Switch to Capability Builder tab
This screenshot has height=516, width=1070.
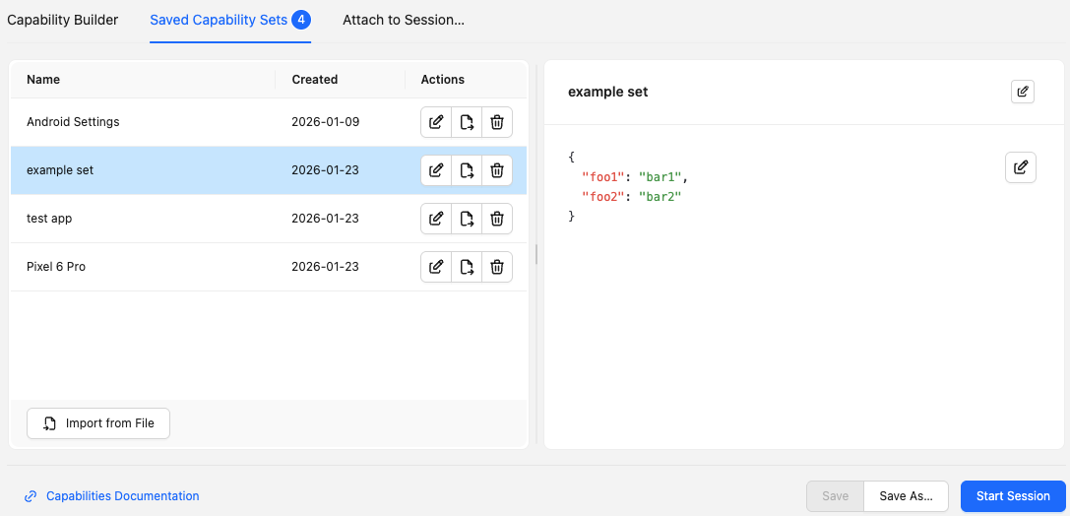(63, 20)
